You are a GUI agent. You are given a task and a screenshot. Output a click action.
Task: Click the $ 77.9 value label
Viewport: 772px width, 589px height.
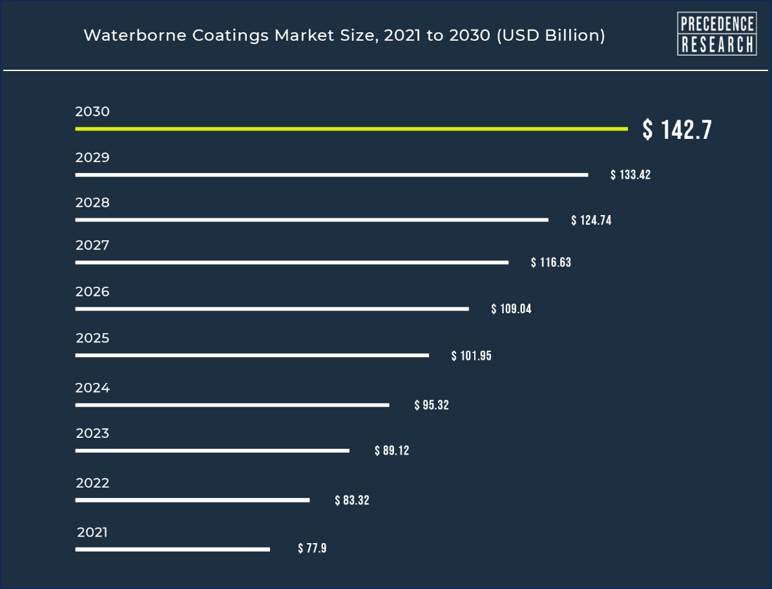[x=312, y=549]
